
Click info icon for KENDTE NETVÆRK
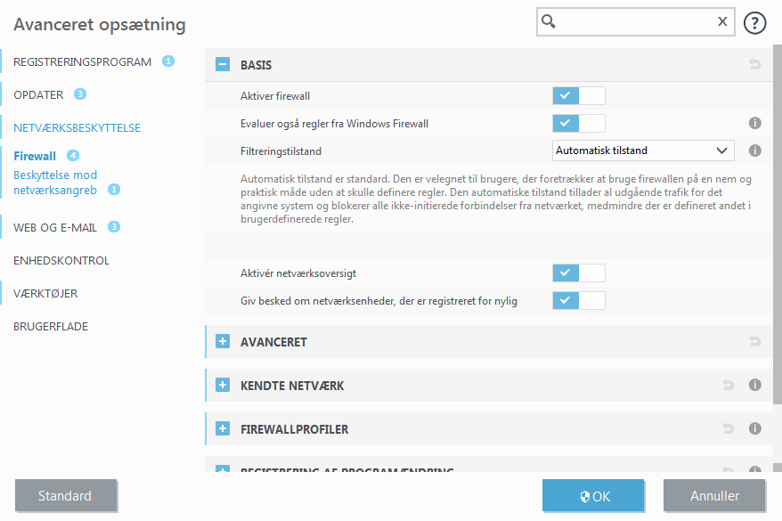point(754,386)
